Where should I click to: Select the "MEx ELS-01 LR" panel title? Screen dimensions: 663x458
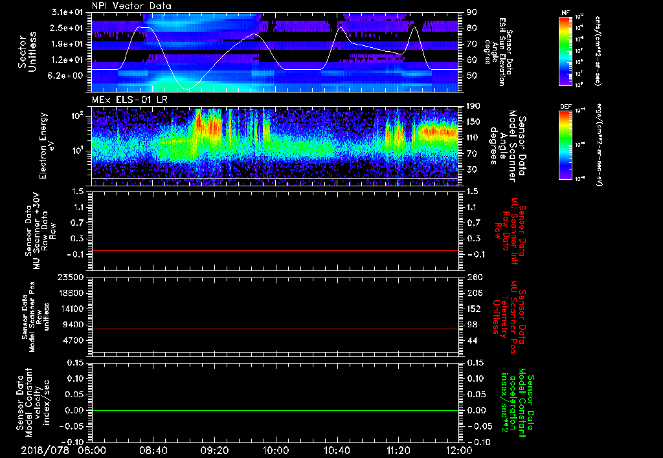tap(129, 100)
